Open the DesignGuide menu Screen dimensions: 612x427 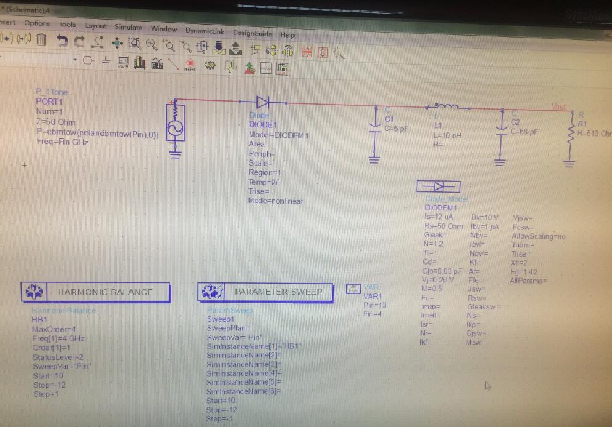tap(253, 33)
